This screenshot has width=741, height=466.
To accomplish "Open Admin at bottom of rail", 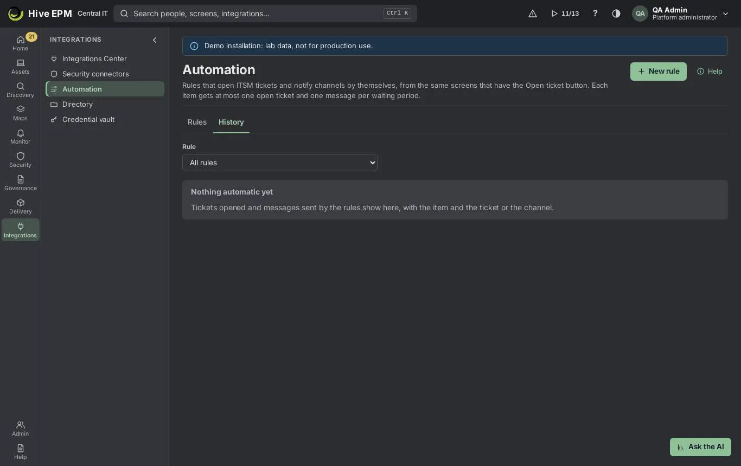I will [20, 429].
